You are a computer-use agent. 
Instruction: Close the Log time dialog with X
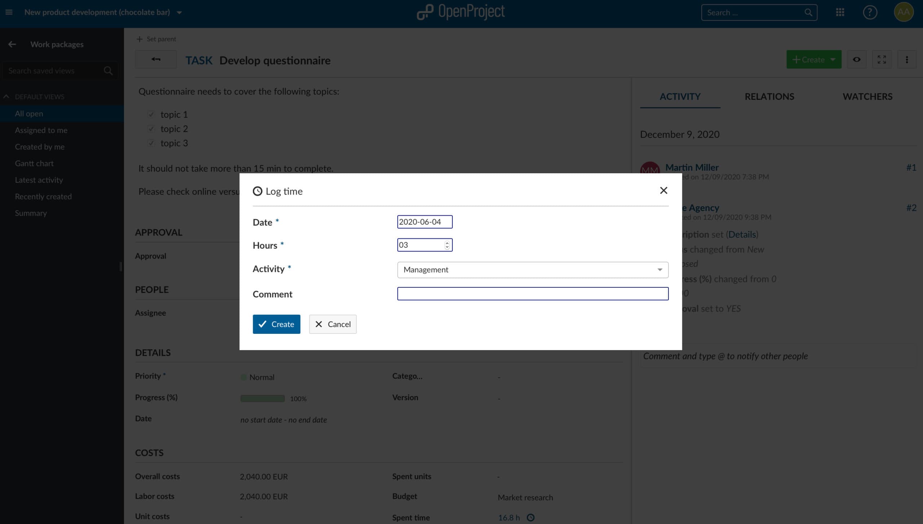[x=663, y=191]
